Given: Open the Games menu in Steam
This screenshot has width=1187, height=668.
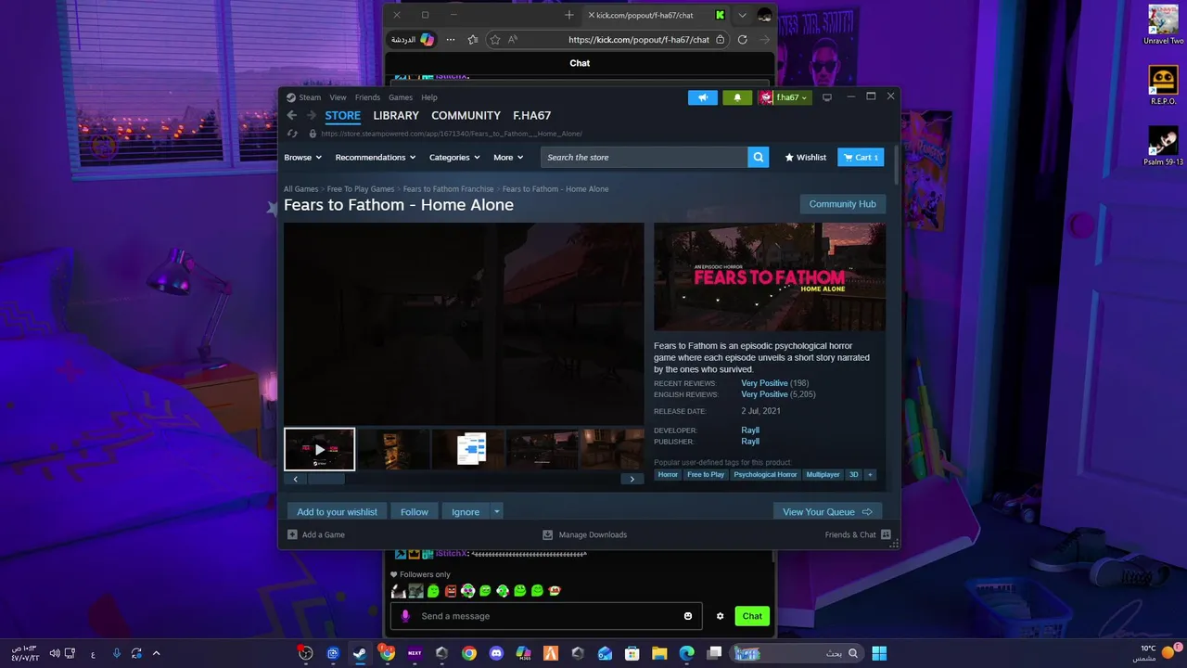Looking at the screenshot, I should [x=401, y=97].
